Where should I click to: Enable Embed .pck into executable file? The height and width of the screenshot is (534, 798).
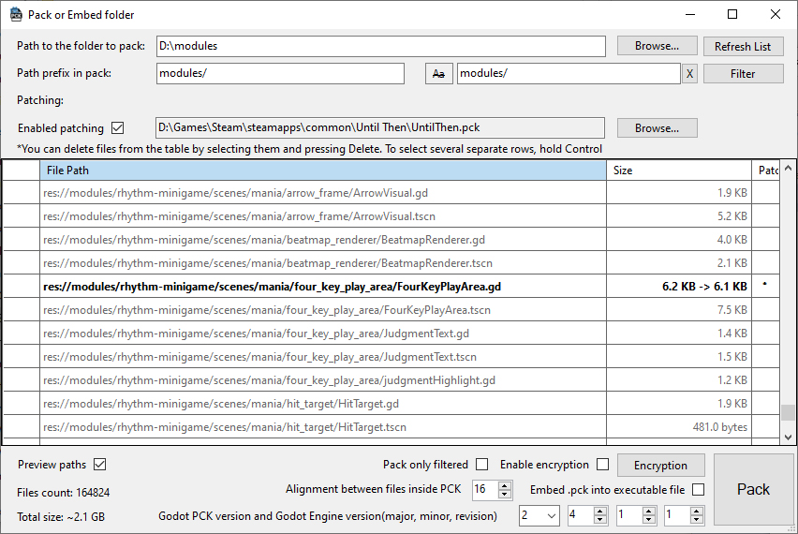point(699,489)
